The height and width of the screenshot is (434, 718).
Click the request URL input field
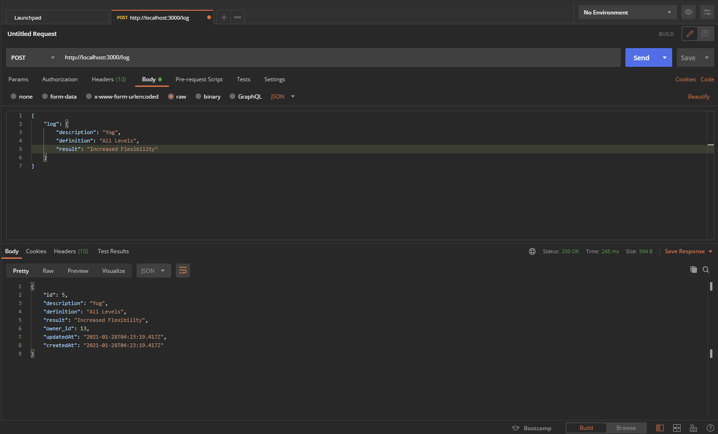click(340, 57)
